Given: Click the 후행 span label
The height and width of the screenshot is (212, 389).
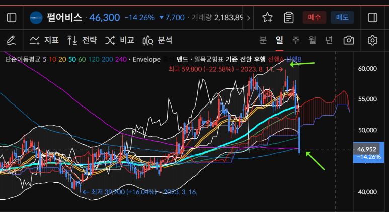Looking at the screenshot, I should (x=260, y=59).
